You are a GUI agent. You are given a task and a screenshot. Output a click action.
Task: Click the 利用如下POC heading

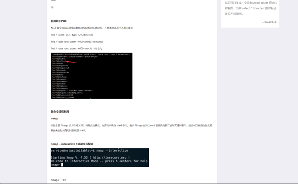click(x=59, y=21)
